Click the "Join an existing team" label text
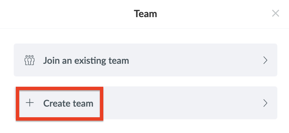 (86, 61)
